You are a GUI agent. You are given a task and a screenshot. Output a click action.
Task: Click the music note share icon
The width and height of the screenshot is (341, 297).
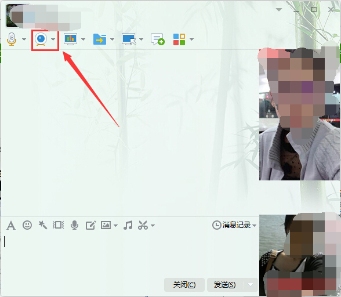pos(128,225)
